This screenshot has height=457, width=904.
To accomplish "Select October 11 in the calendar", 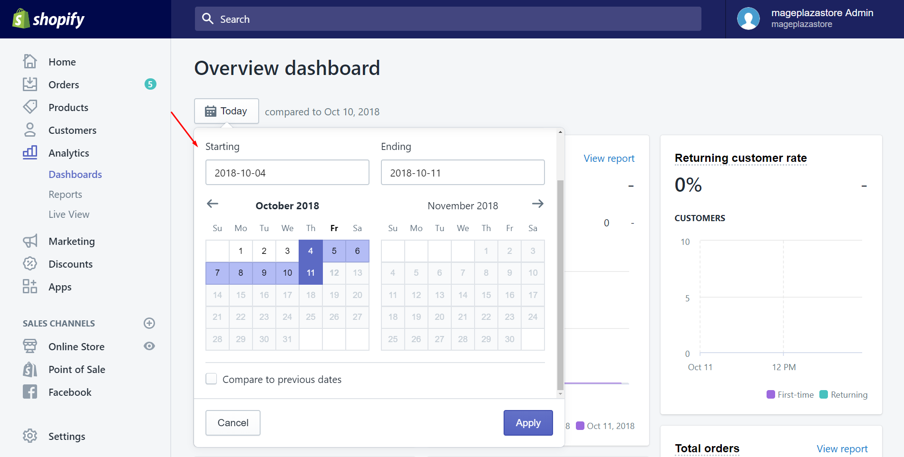I will pyautogui.click(x=311, y=273).
